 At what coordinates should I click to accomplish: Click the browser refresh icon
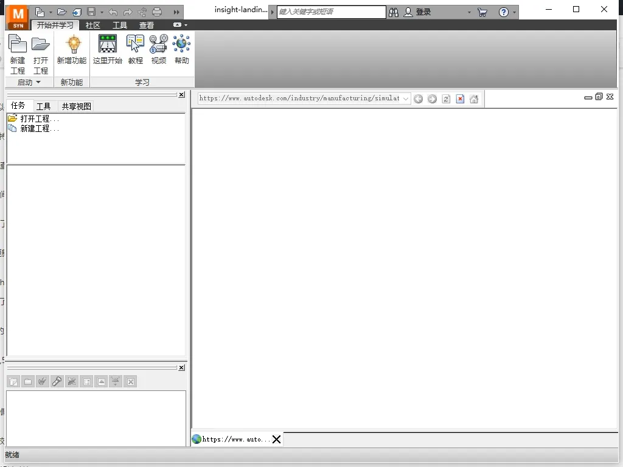click(x=446, y=99)
